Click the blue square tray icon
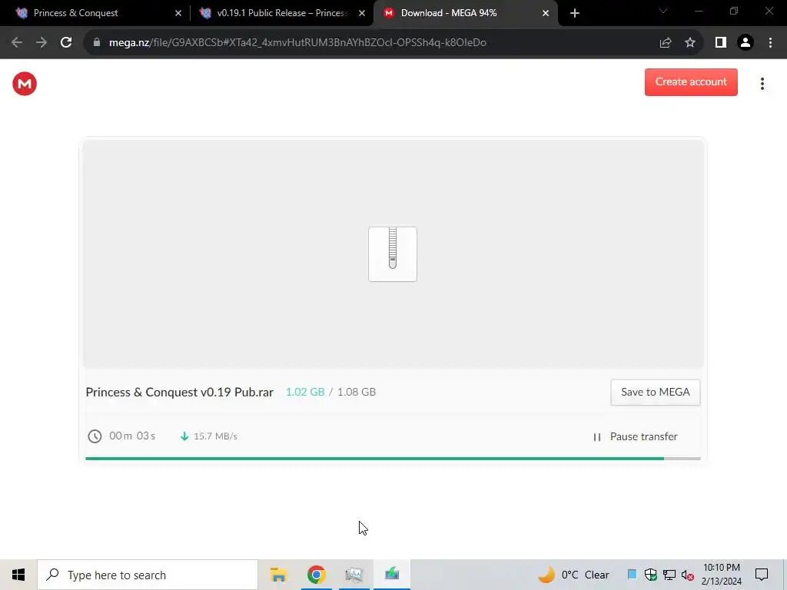Screen dimensions: 787x590 coord(632,575)
